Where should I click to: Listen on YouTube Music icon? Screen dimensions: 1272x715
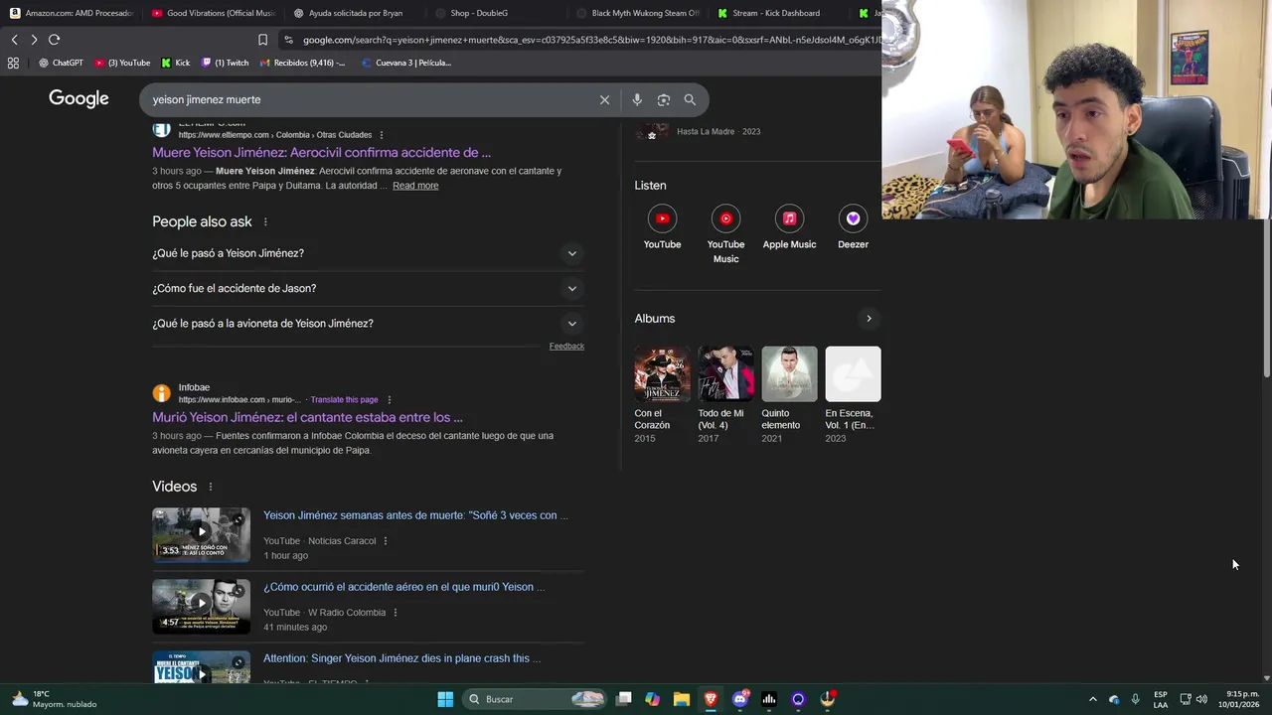[725, 218]
